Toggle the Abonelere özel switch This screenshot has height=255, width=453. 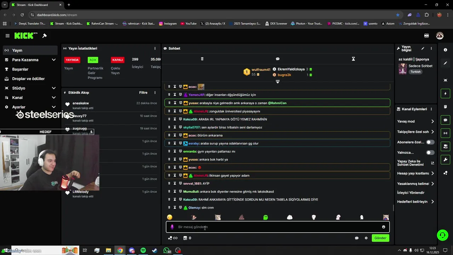pos(430,142)
